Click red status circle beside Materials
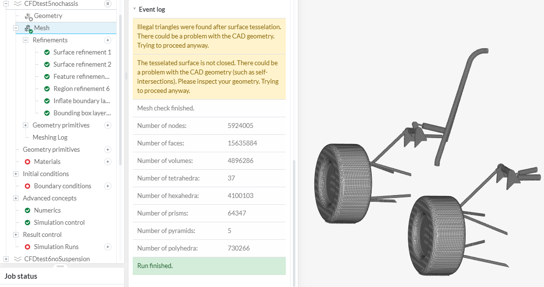 click(x=27, y=161)
